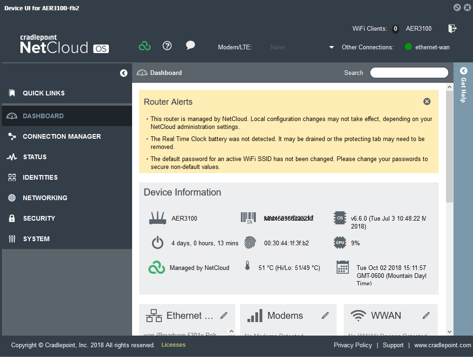Click the dashboard scrollbar down arrow
Screen dimensions: 473x357
coord(449,332)
